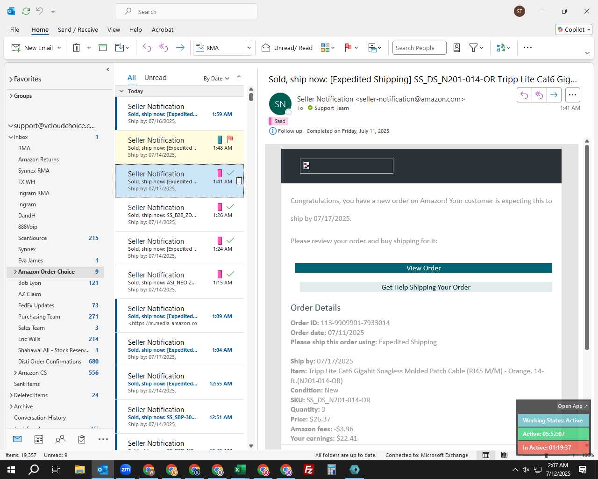Open the Copilot dropdown
The image size is (598, 479).
click(574, 29)
